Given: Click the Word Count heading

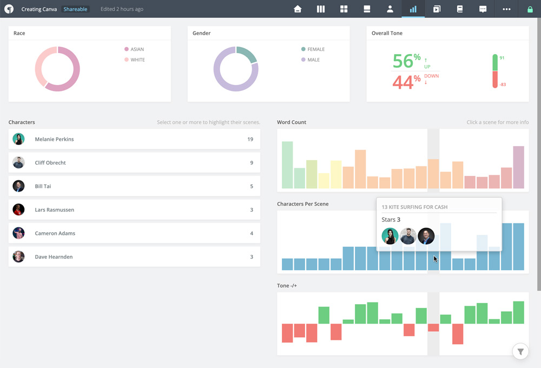Looking at the screenshot, I should [292, 122].
